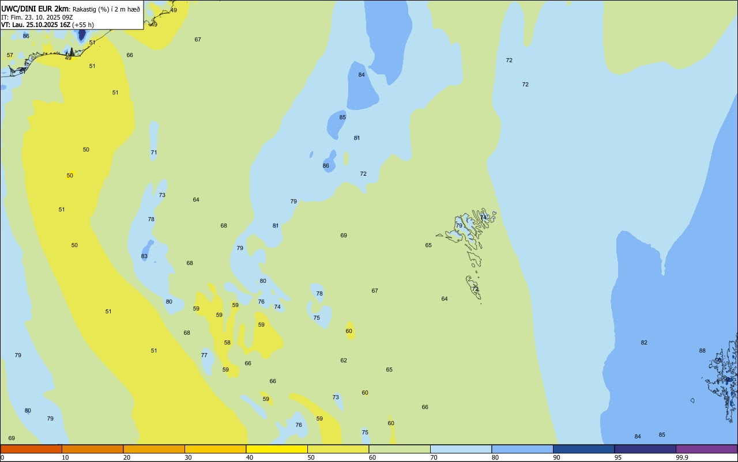Viewport: 738px width, 462px height.
Task: Select the 20–30 amber legend swatch
Action: tap(154, 449)
